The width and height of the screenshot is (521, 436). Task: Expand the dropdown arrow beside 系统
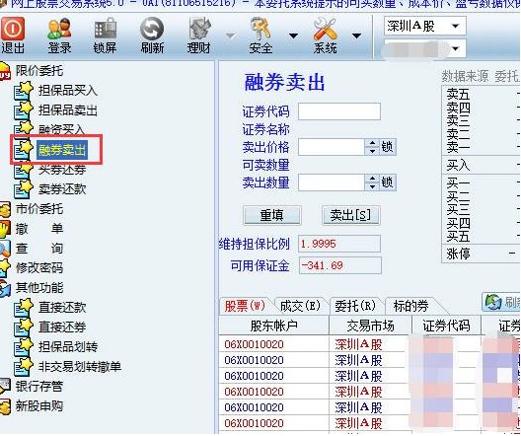(x=356, y=36)
